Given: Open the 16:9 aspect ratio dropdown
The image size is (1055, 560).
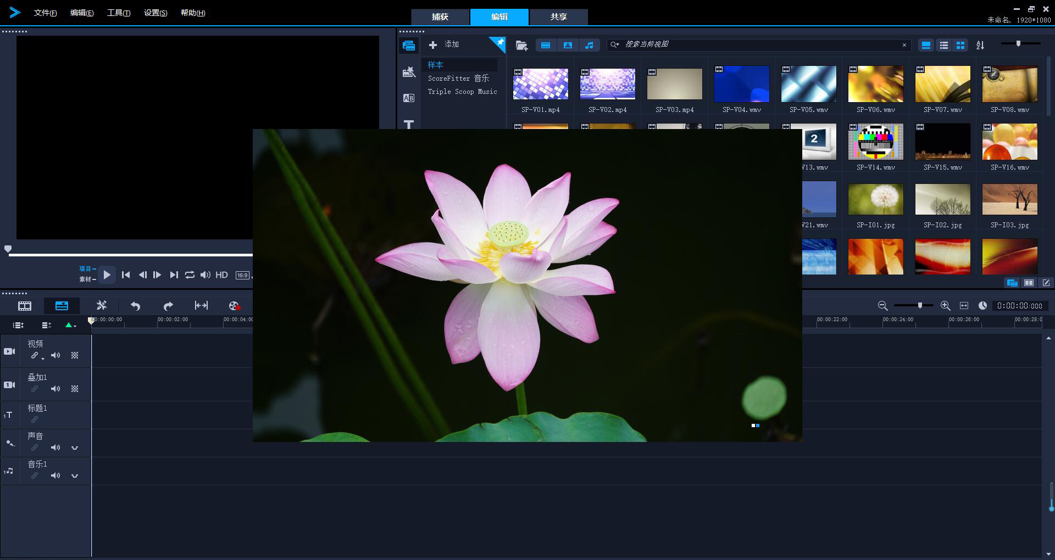Looking at the screenshot, I should click(243, 276).
